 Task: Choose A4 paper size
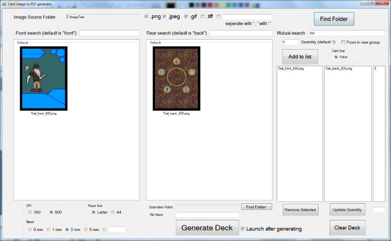(113, 212)
